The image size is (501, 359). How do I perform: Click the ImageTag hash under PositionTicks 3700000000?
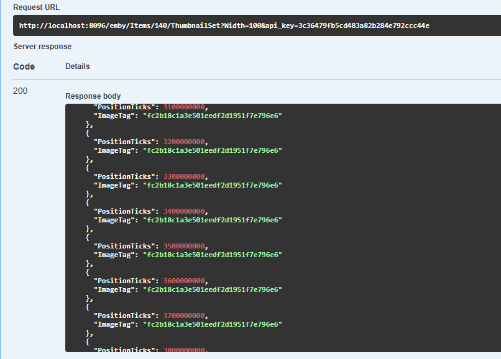(x=213, y=324)
